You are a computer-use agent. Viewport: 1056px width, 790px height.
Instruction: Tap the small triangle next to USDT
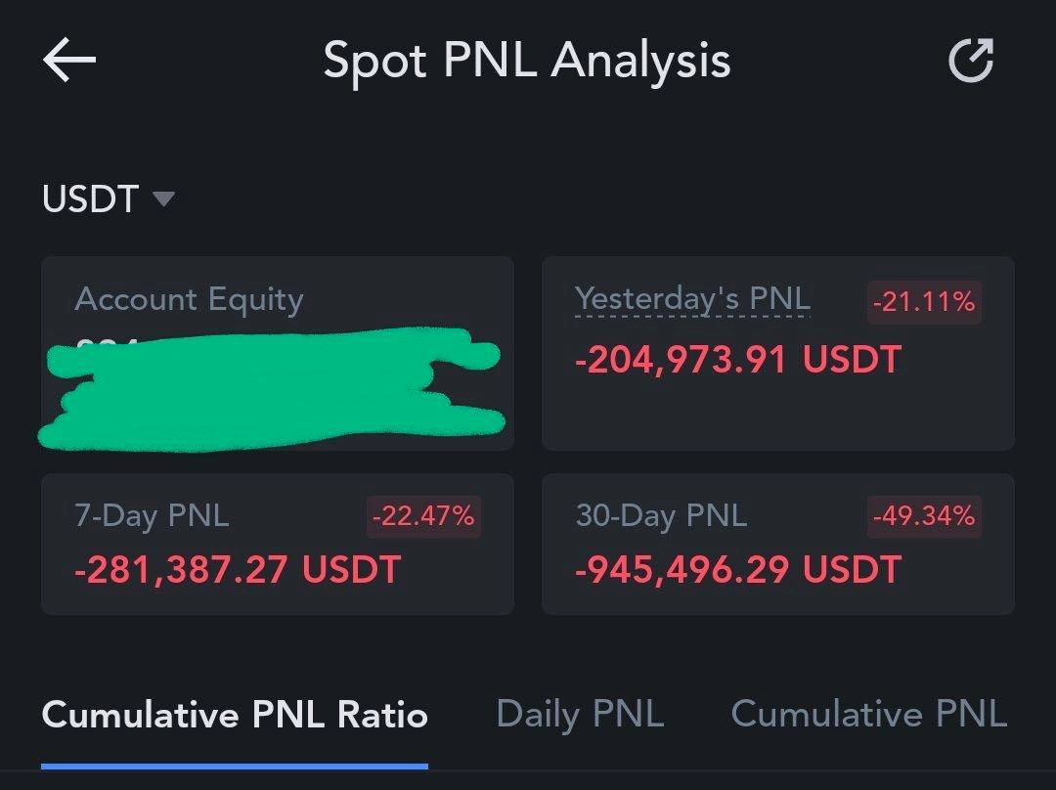tap(163, 198)
